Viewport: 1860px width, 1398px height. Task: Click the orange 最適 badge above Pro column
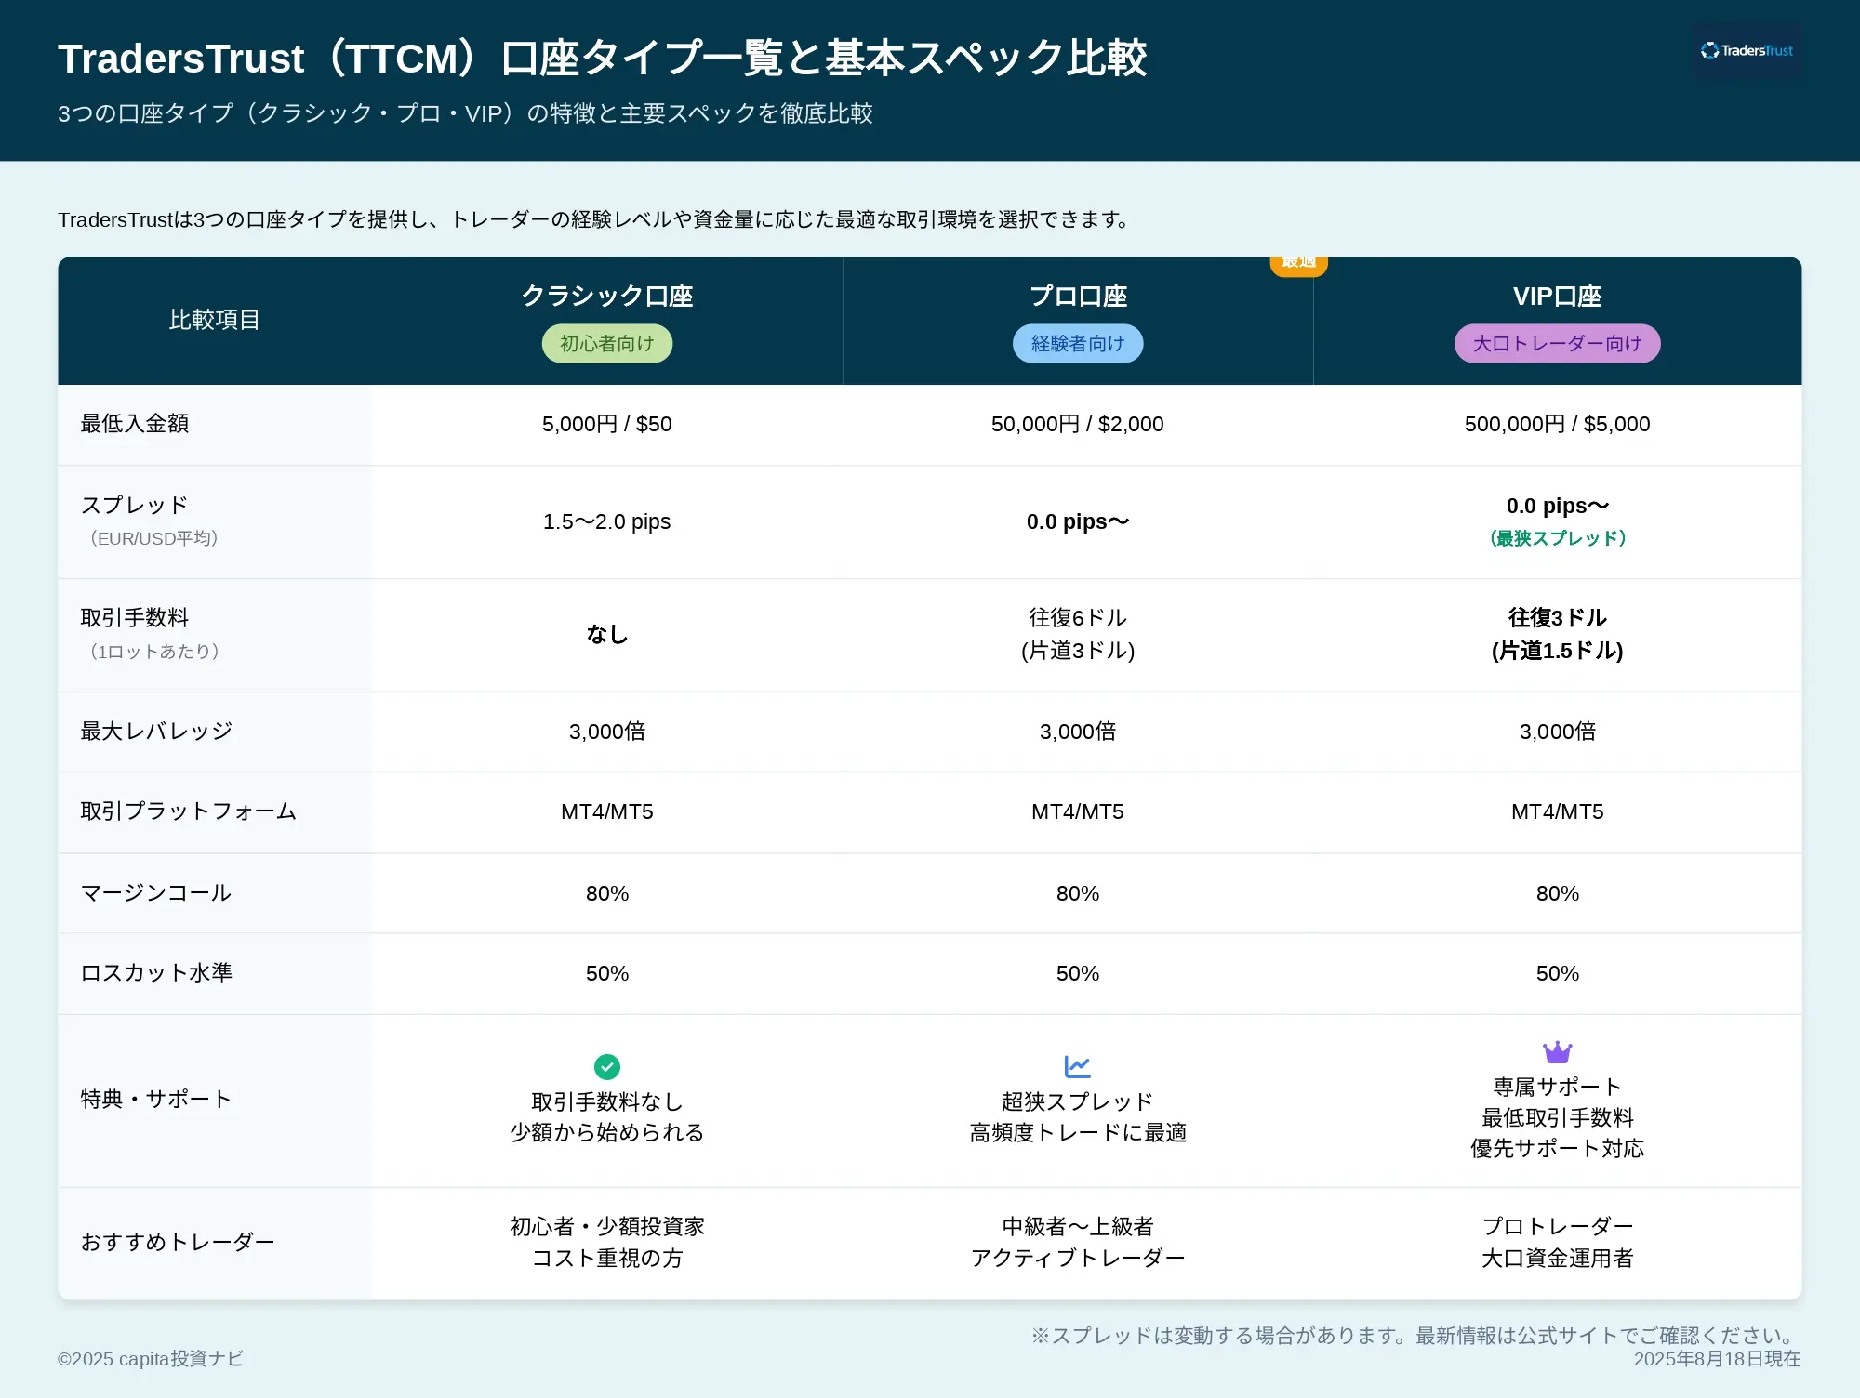1298,265
